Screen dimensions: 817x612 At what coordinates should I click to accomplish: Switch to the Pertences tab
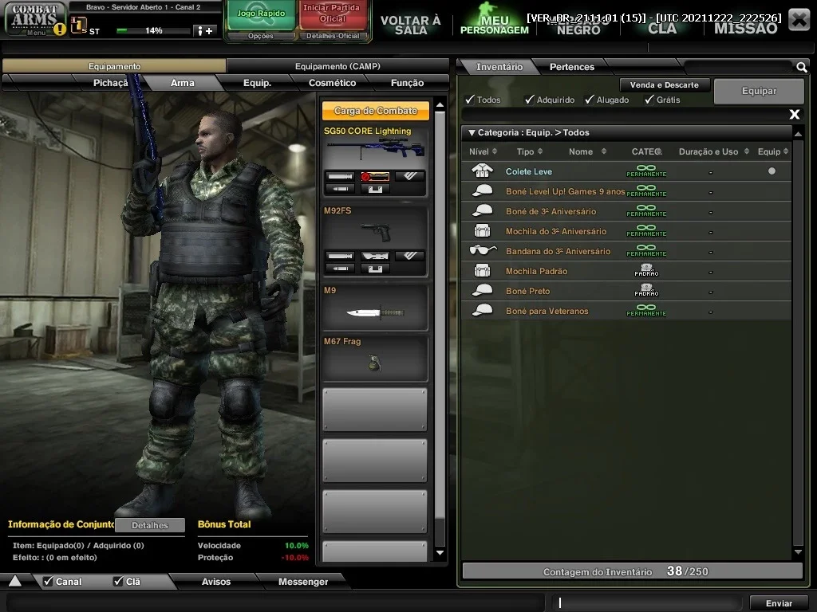pos(571,67)
